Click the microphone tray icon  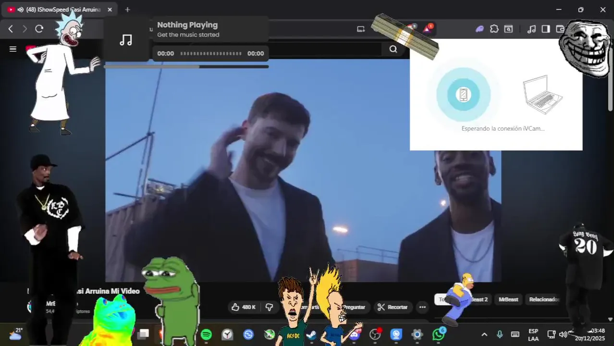pos(500,334)
